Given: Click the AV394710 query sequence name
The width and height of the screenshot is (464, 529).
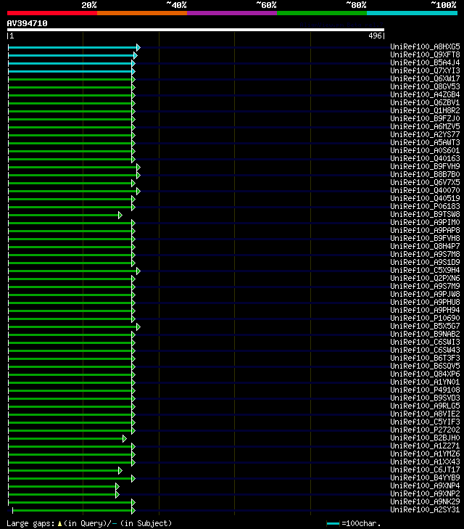Looking at the screenshot, I should [28, 23].
